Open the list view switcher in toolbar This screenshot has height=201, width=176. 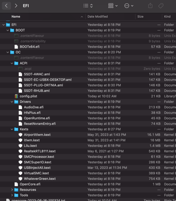88,6
